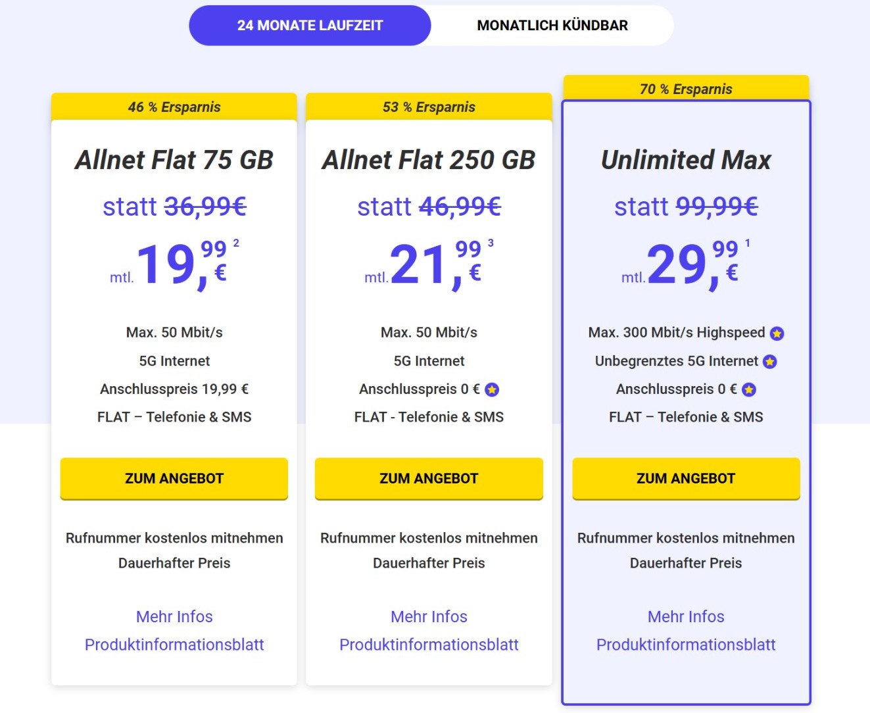Viewport: 870px width, 713px height.
Task: Click star icon by Unlimited Max Anschlusspreis
Action: [748, 390]
